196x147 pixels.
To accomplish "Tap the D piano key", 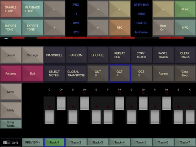I will (73, 117).
